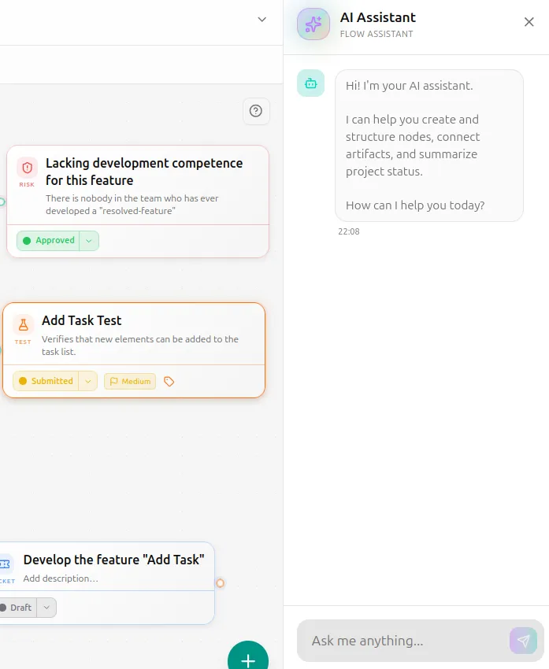Click the Test flask icon

pyautogui.click(x=23, y=325)
